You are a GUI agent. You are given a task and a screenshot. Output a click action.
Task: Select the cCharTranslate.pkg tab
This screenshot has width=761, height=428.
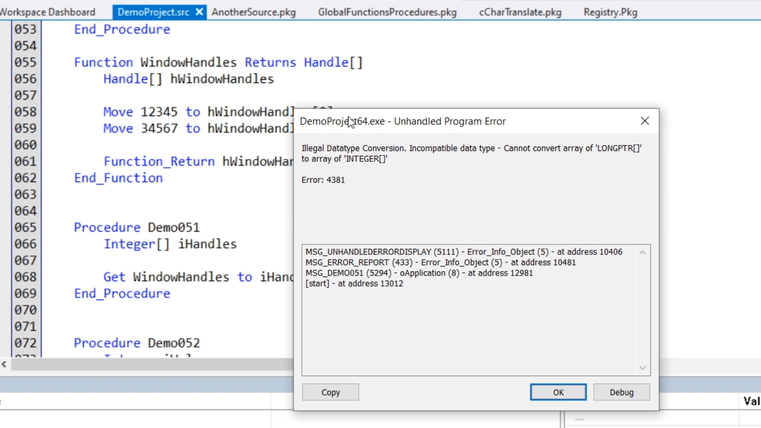[520, 12]
